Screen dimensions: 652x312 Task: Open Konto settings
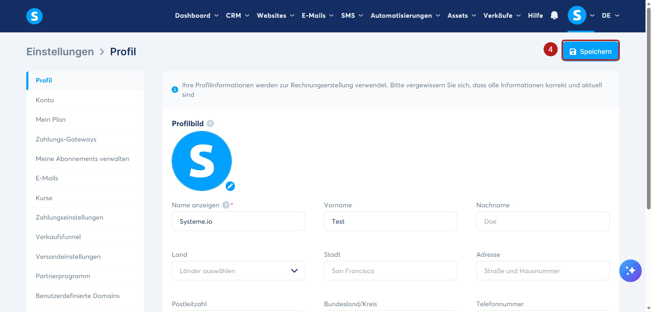85,100
